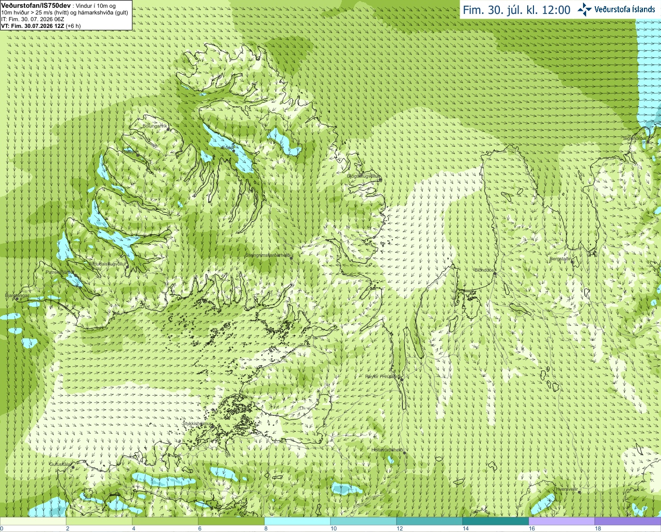
Task: Click the Steingrímsfjarðarheiði station marker
Action: click(x=291, y=258)
